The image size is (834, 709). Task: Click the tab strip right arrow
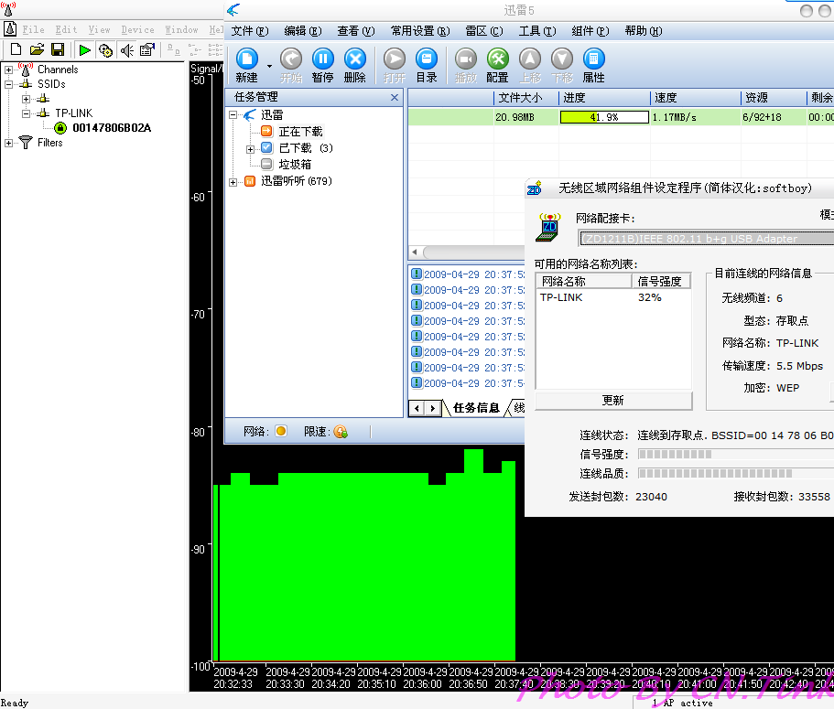[x=433, y=408]
